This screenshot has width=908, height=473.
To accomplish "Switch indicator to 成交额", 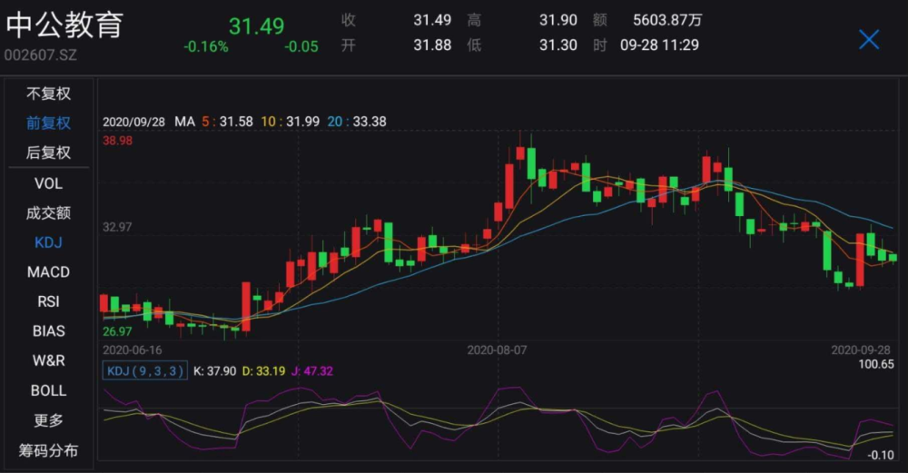I will click(49, 213).
